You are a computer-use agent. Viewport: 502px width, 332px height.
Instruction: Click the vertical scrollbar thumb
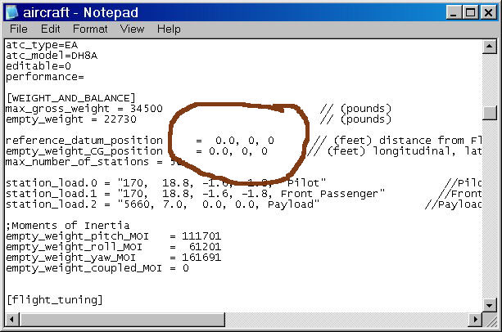click(489, 114)
